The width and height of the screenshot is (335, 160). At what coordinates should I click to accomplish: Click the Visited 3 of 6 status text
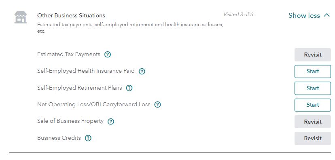[238, 15]
